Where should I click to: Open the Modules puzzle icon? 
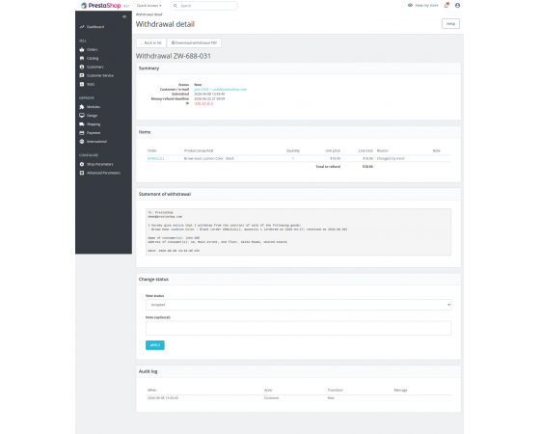(82, 107)
